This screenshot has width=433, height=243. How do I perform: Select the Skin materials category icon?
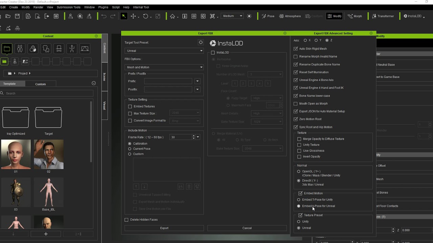tap(33, 49)
